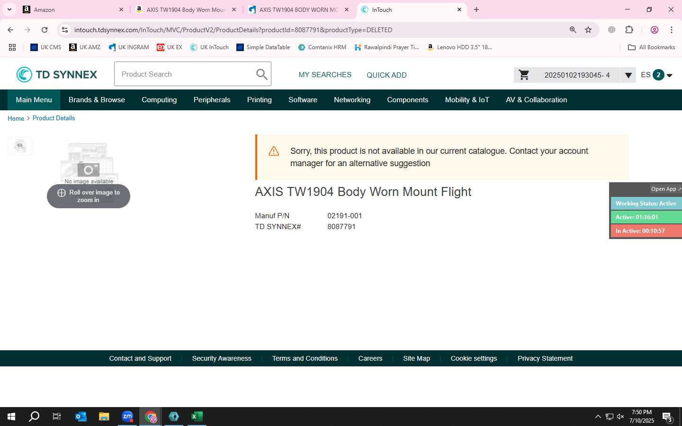682x426 pixels.
Task: Open QUICK ADD
Action: [x=386, y=75]
